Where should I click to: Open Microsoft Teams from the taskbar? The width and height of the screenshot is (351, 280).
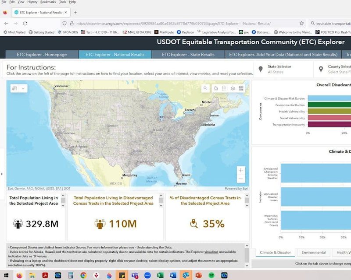click(x=135, y=275)
